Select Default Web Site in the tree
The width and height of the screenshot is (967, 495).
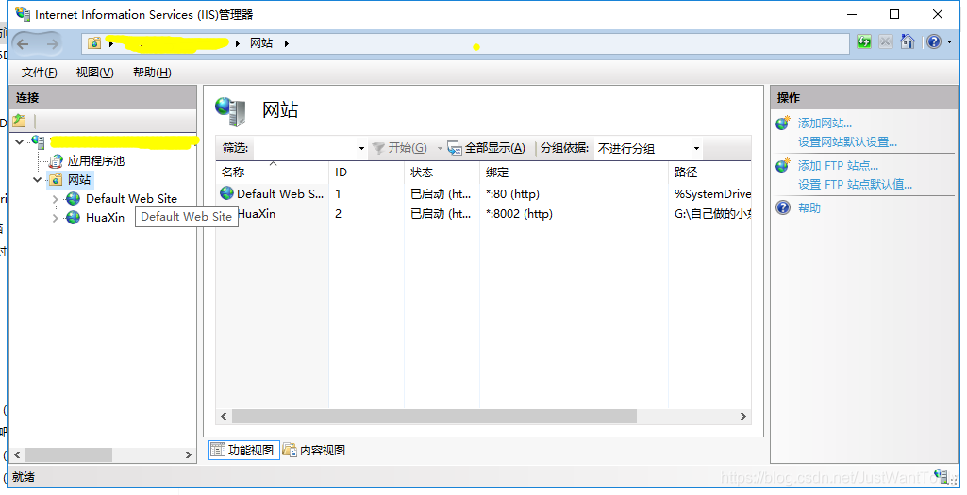(131, 199)
